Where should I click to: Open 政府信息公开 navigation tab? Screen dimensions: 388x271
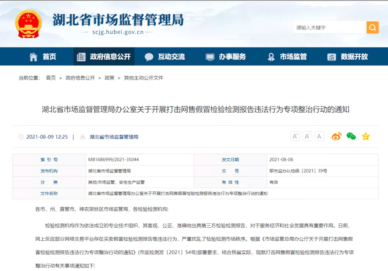point(104,57)
